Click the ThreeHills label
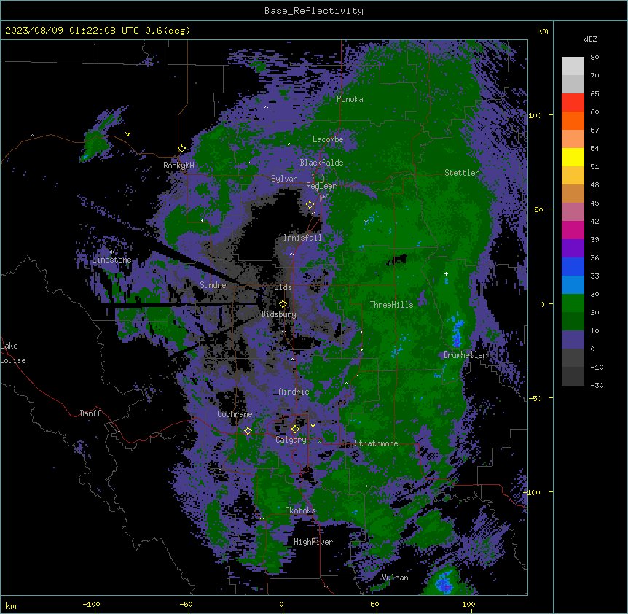 pyautogui.click(x=391, y=305)
